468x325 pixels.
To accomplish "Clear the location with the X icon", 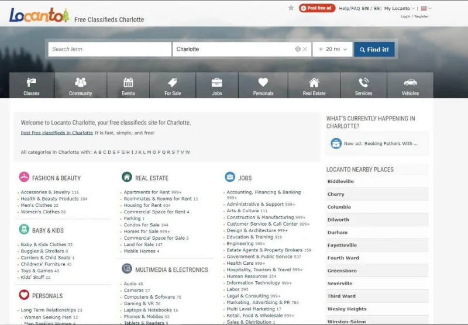I will [x=305, y=49].
